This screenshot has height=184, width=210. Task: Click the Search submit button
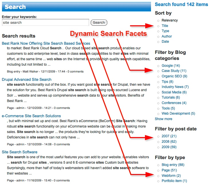(x=99, y=23)
